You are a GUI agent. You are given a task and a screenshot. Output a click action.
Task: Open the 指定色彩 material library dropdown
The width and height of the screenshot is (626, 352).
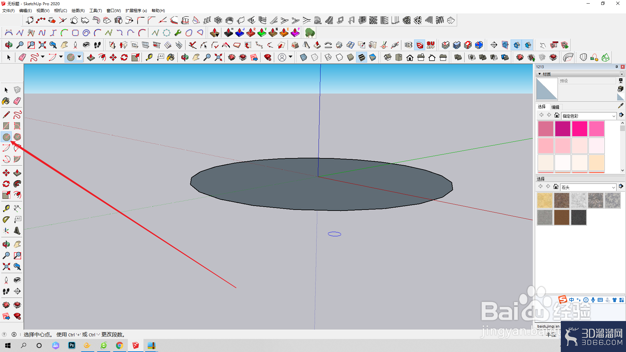(x=589, y=116)
